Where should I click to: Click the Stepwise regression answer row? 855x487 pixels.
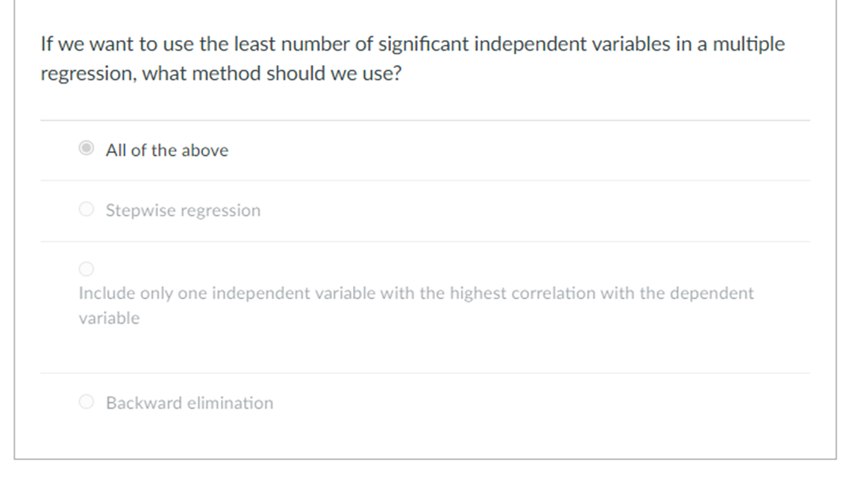click(x=425, y=210)
